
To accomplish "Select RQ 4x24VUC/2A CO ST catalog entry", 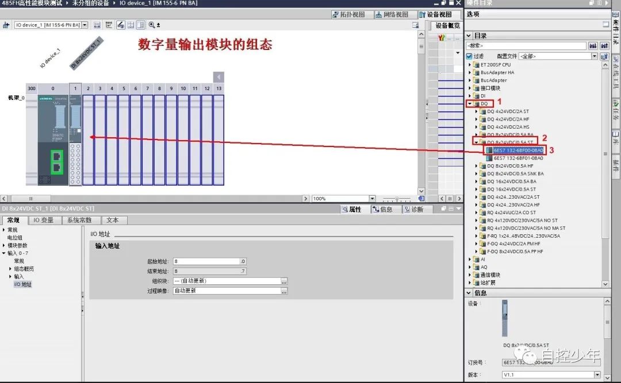I will click(511, 212).
